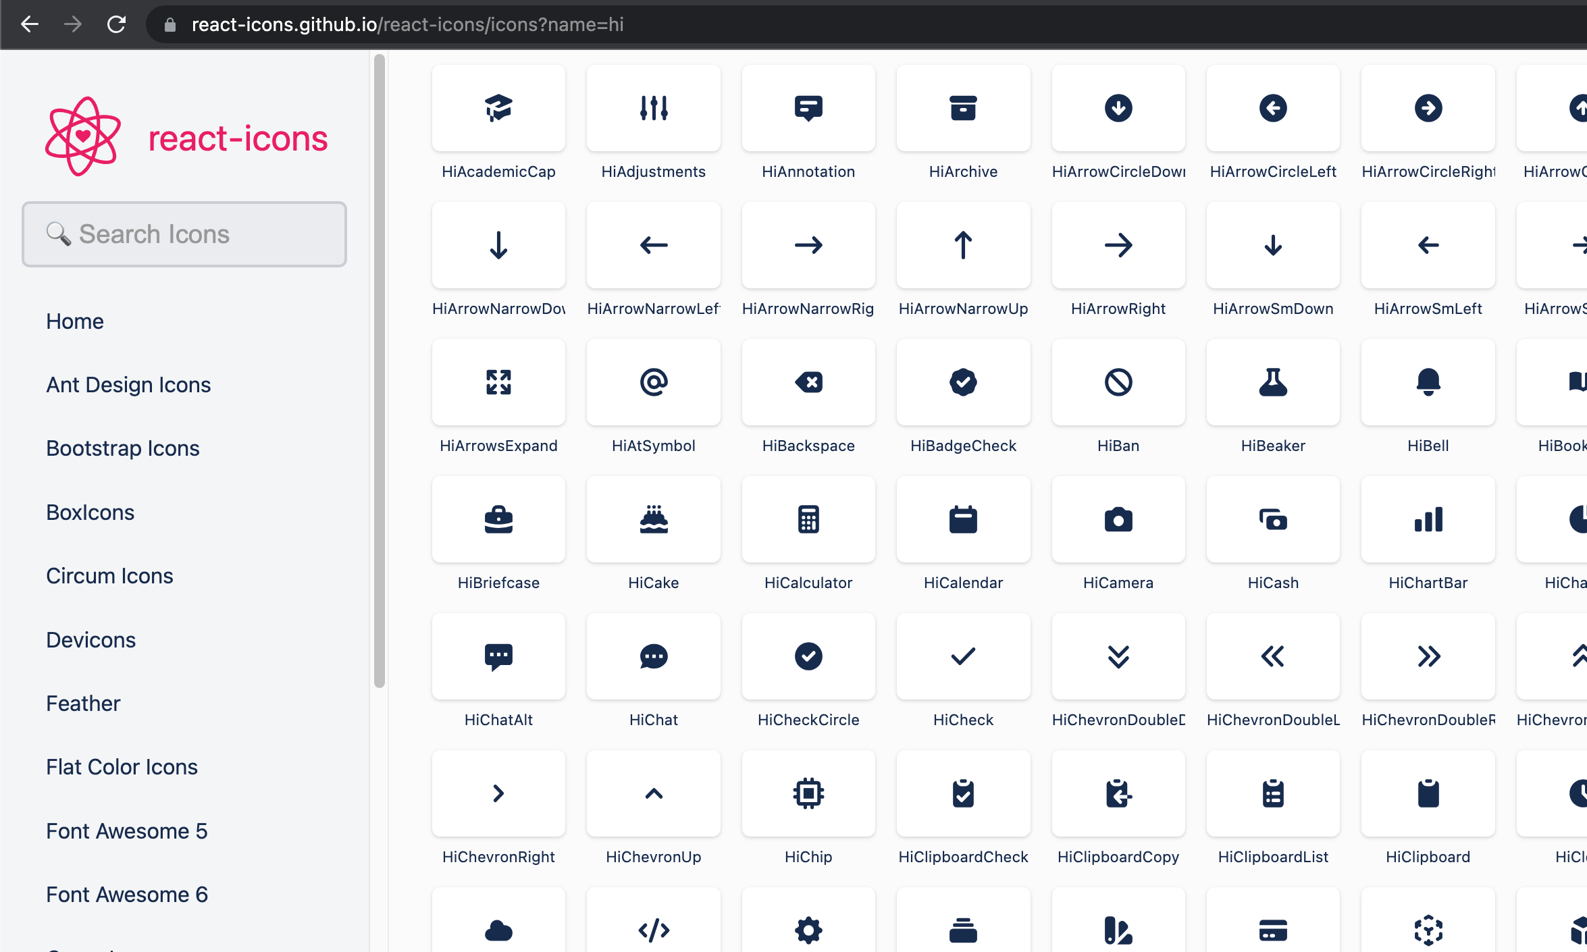
Task: Click the sidebar vertical scrollbar
Action: (x=380, y=370)
